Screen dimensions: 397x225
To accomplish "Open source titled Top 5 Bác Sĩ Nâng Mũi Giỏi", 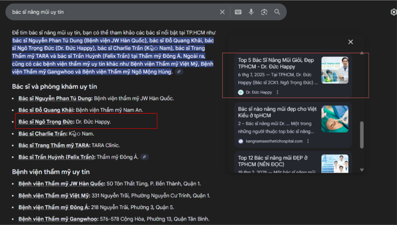I will click(x=276, y=64).
